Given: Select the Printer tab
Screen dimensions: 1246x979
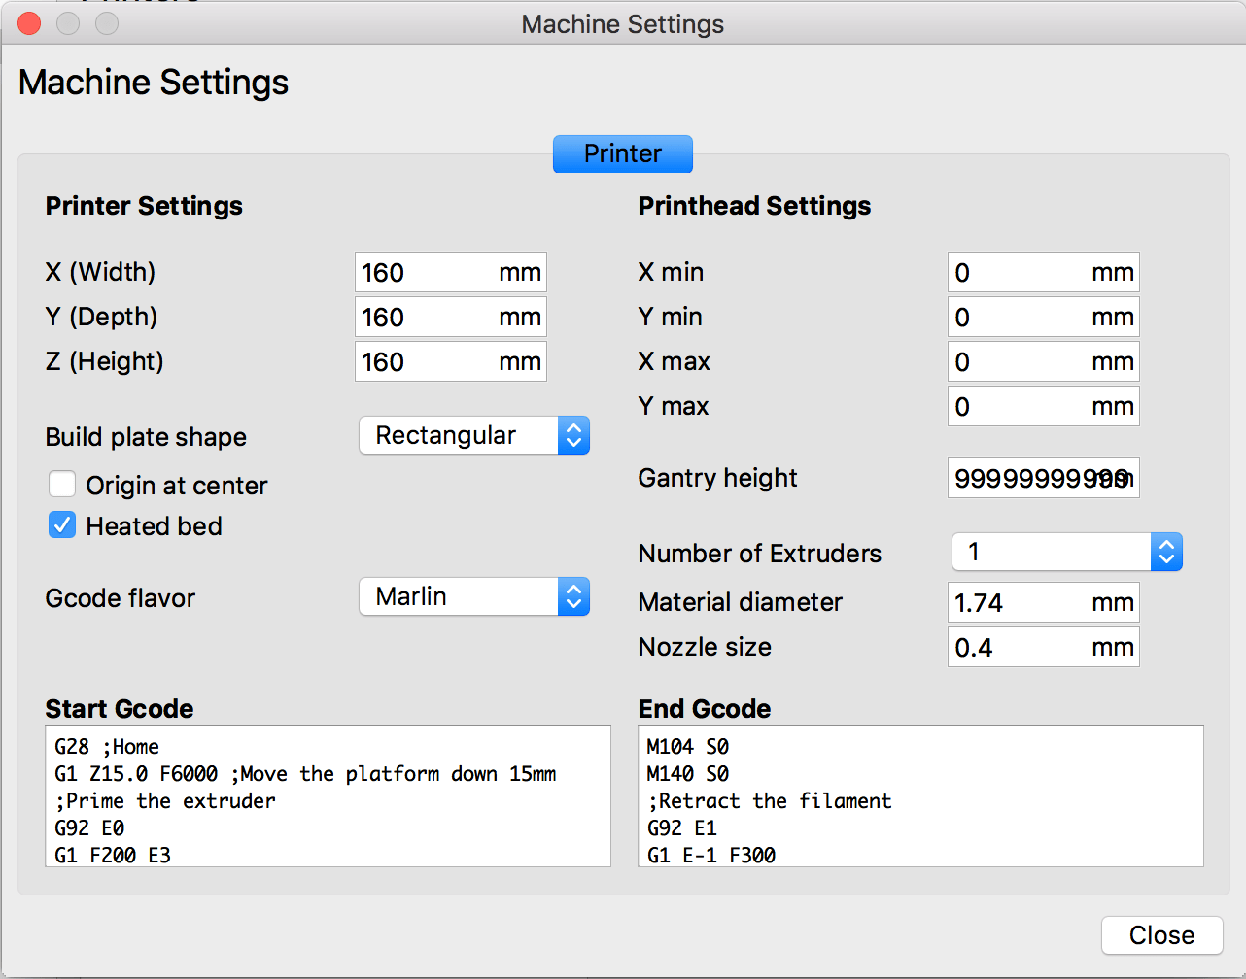Looking at the screenshot, I should [x=623, y=153].
